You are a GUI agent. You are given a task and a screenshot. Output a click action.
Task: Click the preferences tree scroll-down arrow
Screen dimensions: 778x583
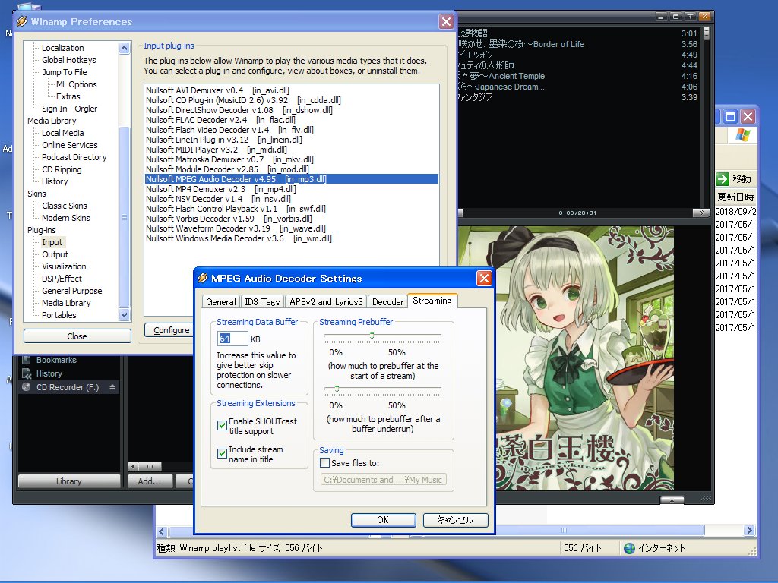coord(125,315)
